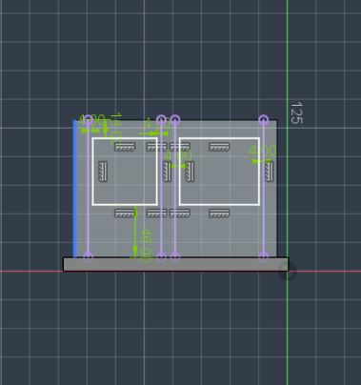Viewport: 361px width, 385px height.
Task: Click the 4.00 dimension near the right rectangle's right edge
Action: [263, 151]
